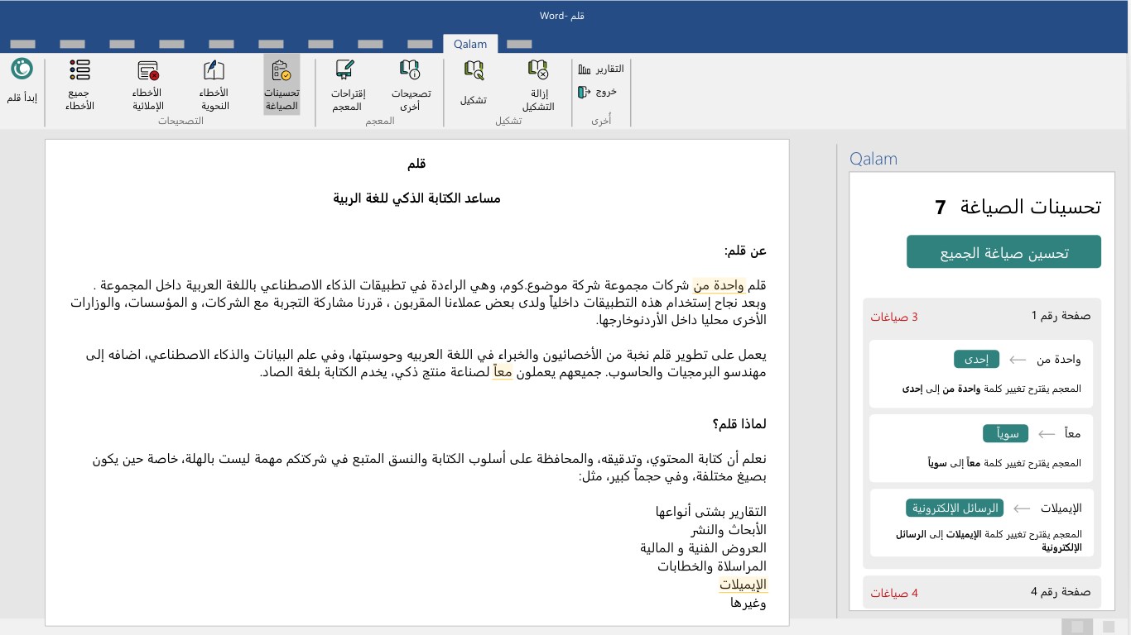Click the window title قلم -Word
The width and height of the screenshot is (1131, 635).
pyautogui.click(x=562, y=16)
